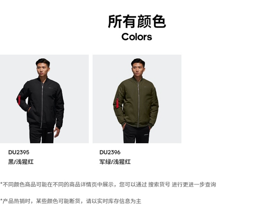The height and width of the screenshot is (219, 274).
Task: Click the 军绿/浅猩红 color name label
Action: pos(115,162)
